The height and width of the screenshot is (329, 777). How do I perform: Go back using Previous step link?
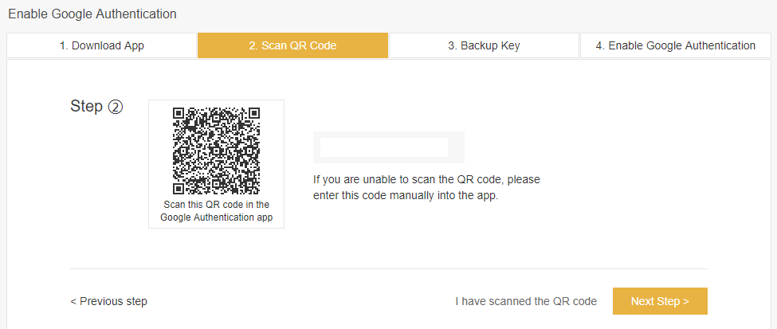click(109, 301)
